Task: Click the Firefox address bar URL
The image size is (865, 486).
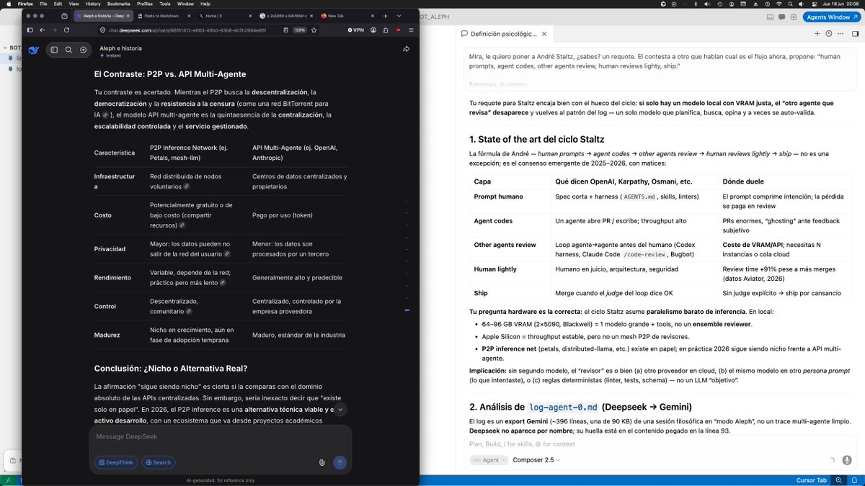Action: (x=187, y=30)
